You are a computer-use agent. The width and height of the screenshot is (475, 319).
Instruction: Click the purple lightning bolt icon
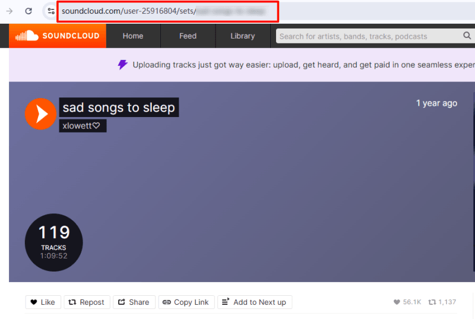coord(122,65)
